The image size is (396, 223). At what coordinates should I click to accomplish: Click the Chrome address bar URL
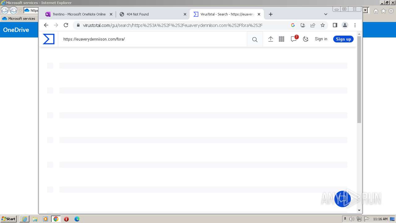coord(173,25)
